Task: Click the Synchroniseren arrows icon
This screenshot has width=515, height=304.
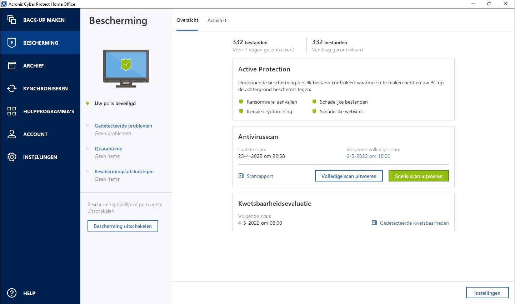Action: point(12,88)
